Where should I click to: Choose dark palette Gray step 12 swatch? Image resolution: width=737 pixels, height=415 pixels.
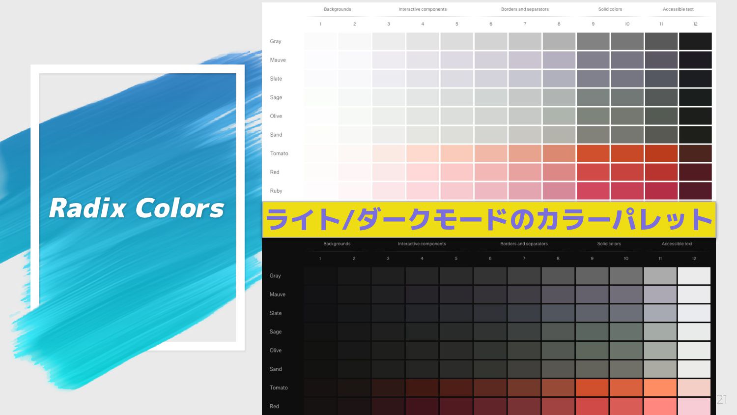point(694,276)
